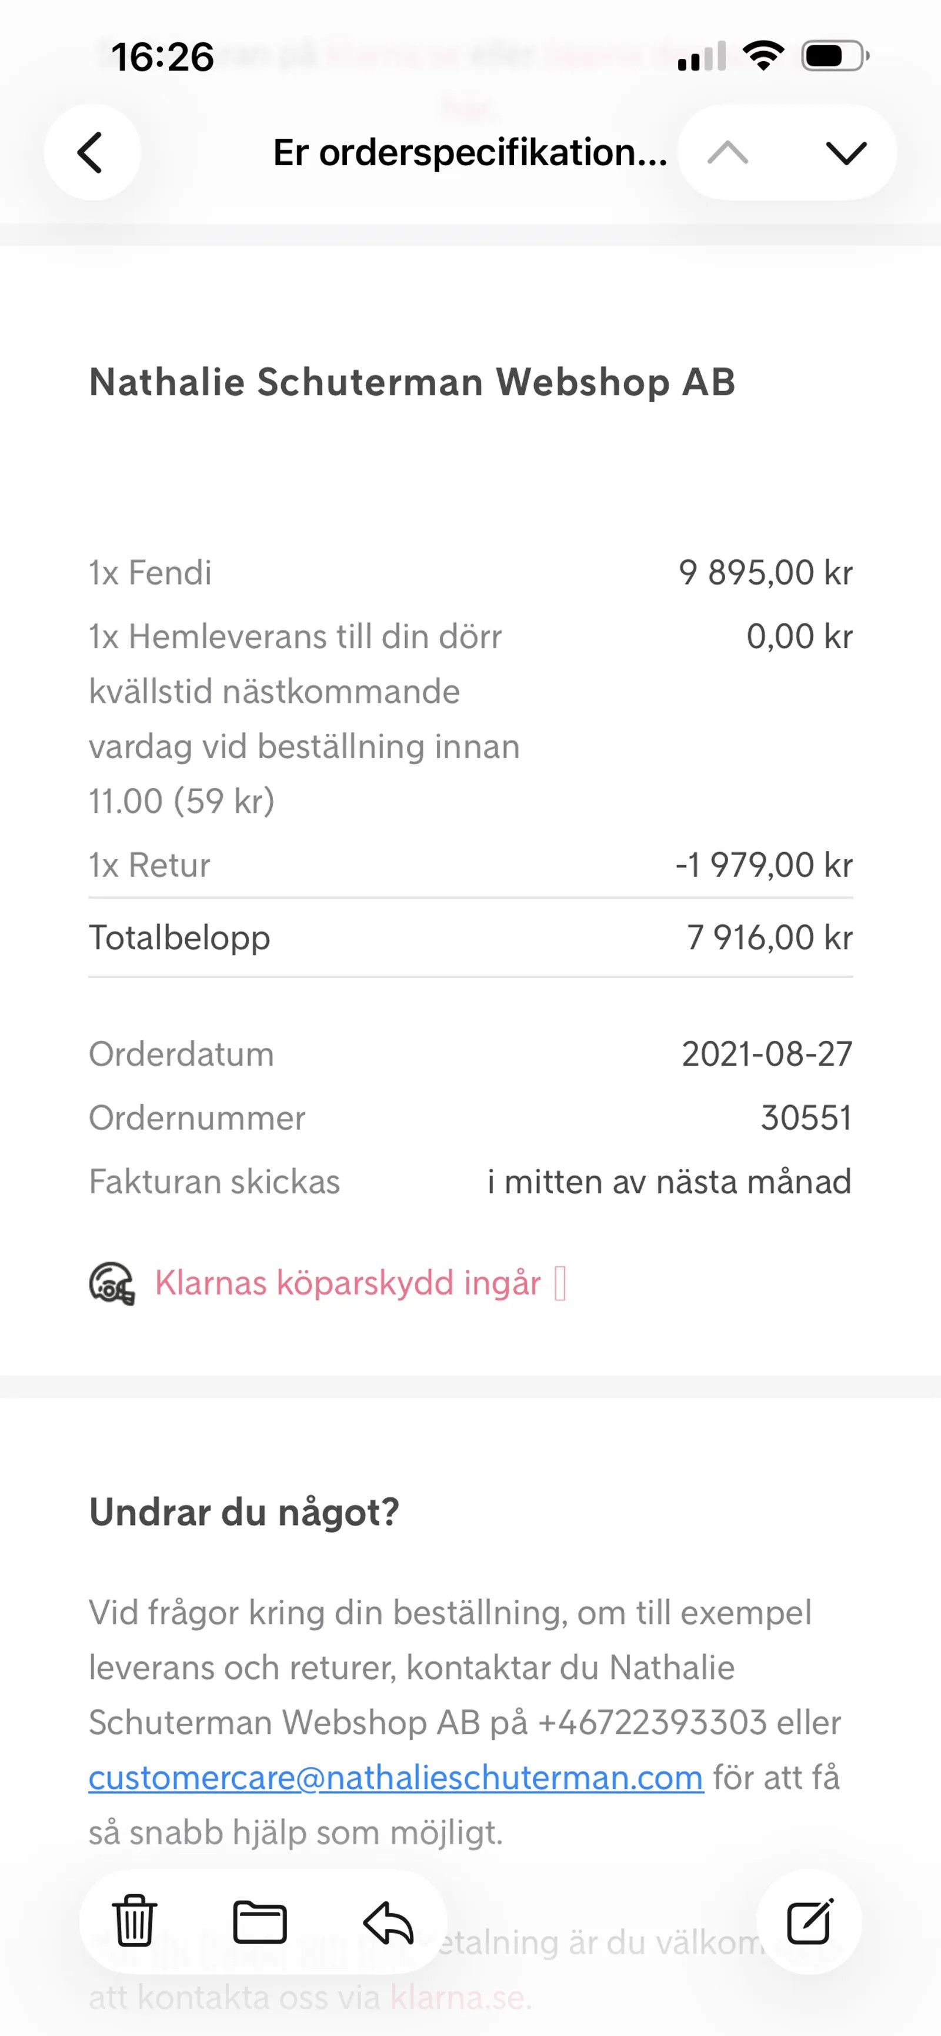Open the Klarnas köparskydd ingår link

(x=348, y=1283)
